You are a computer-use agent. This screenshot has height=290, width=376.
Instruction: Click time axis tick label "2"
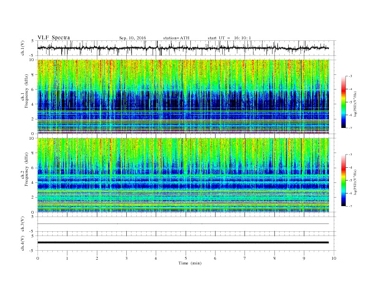97,258
